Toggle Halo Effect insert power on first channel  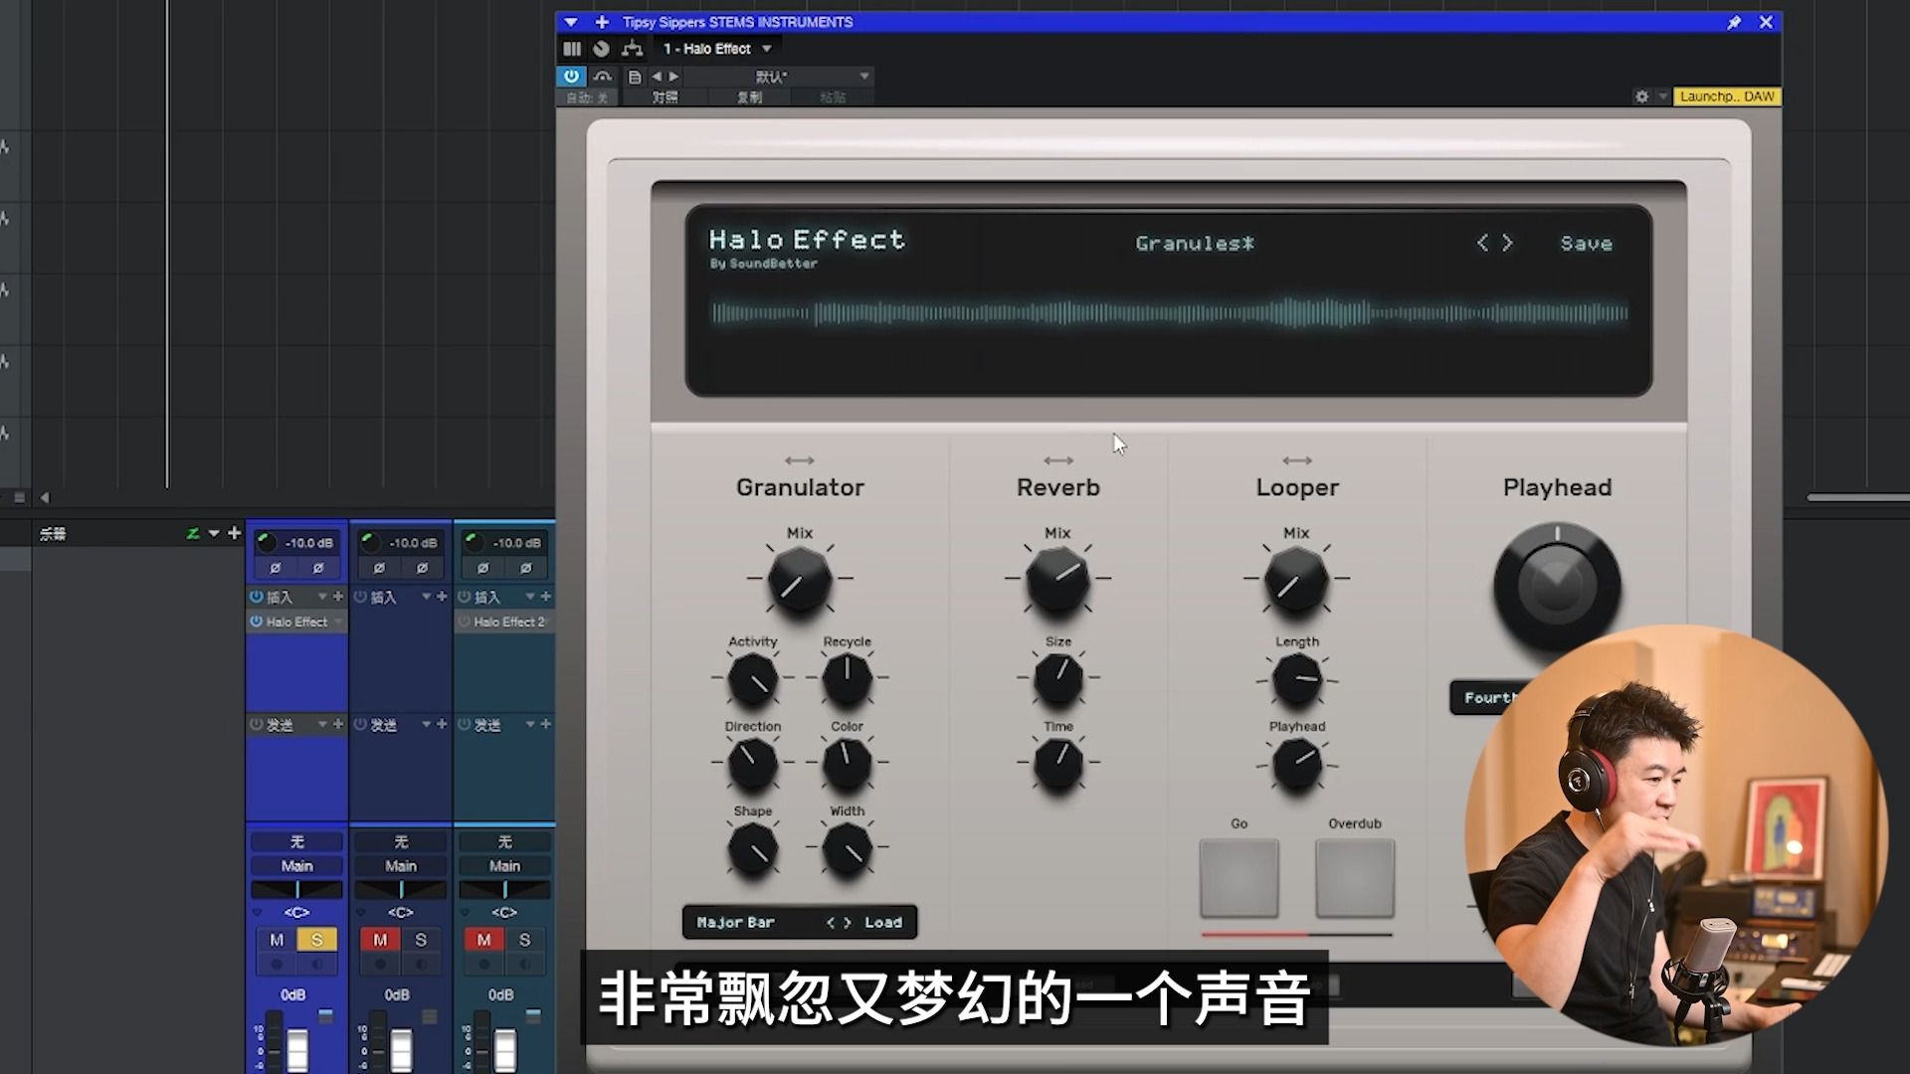(257, 622)
